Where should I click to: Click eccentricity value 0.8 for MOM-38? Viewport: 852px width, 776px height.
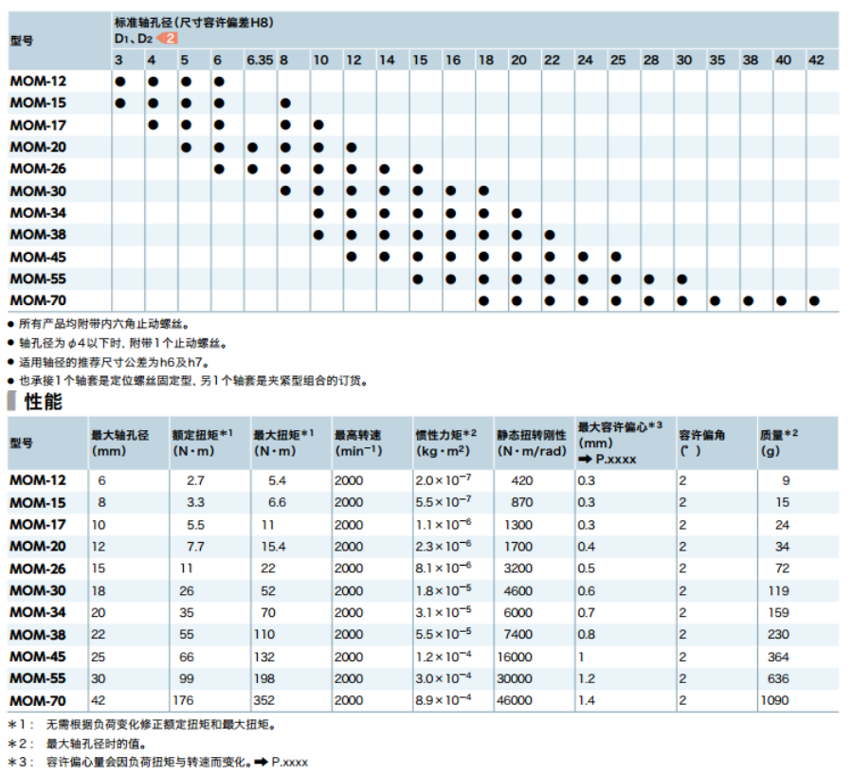pyautogui.click(x=587, y=634)
